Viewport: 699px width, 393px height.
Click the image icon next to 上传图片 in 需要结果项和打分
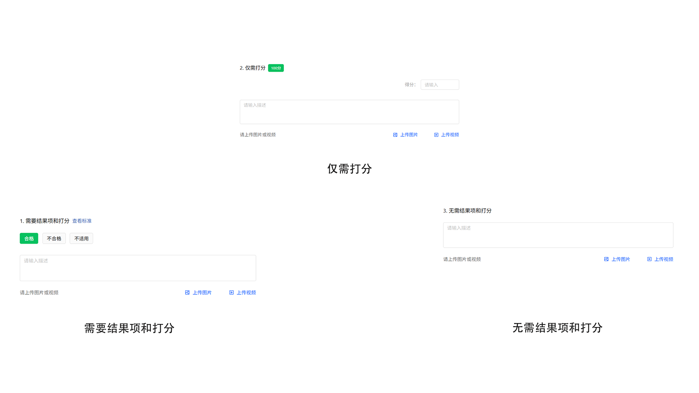point(187,293)
